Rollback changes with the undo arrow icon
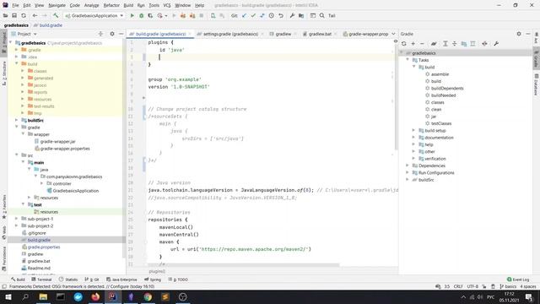Viewport: 540px width, 304px height. (x=281, y=15)
